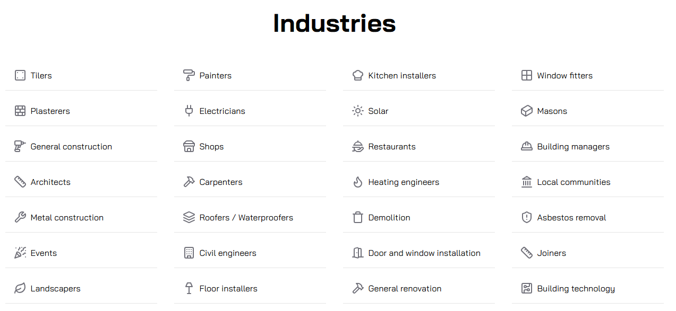This screenshot has height=311, width=676.
Task: Click the trash can icon beside Demolition
Action: [358, 217]
